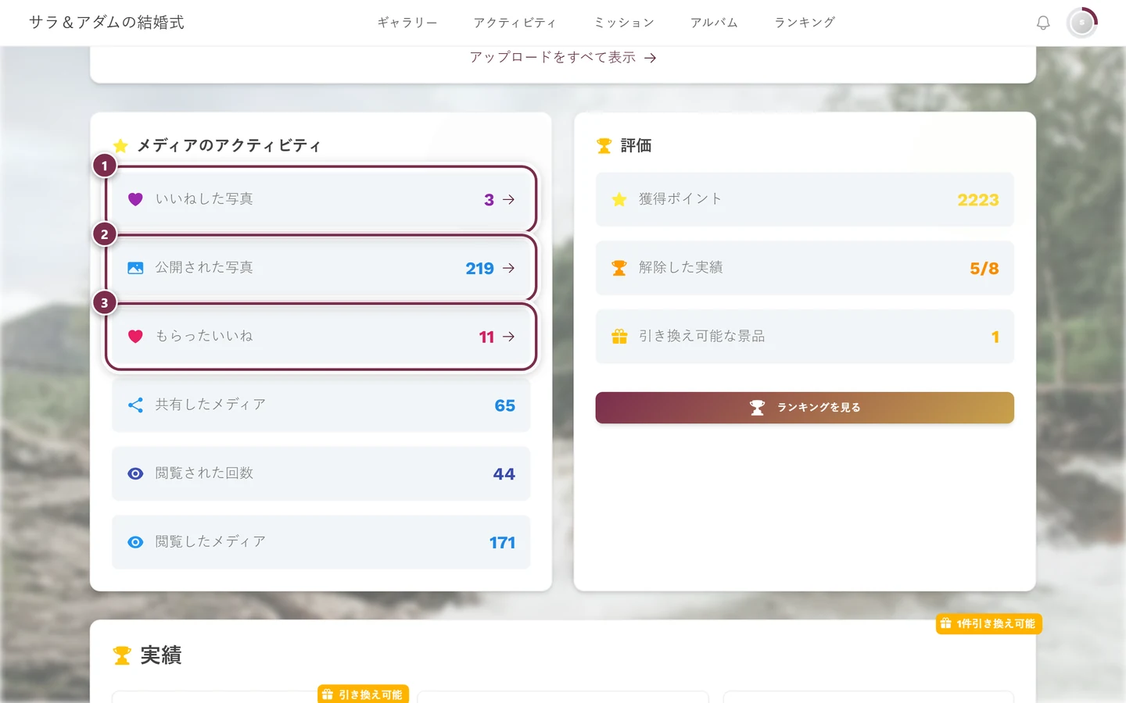The image size is (1126, 703).
Task: Click the 1件引き換え可能 badge
Action: pyautogui.click(x=989, y=623)
